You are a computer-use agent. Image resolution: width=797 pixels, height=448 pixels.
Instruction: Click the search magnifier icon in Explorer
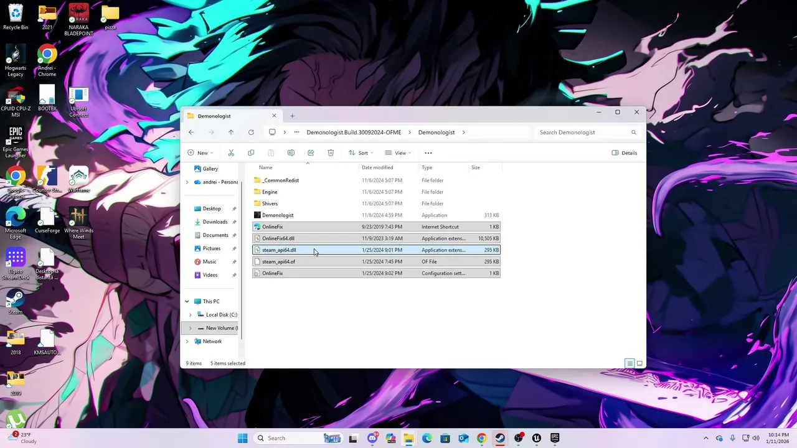[634, 133]
